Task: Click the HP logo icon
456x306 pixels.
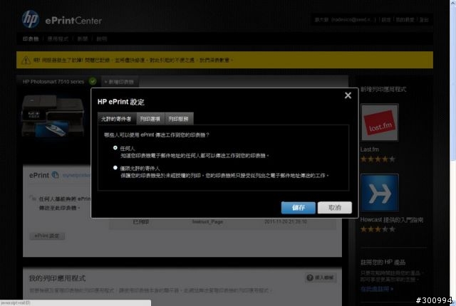Action: (31, 19)
